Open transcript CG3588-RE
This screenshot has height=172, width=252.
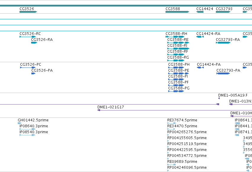pyautogui.click(x=178, y=40)
